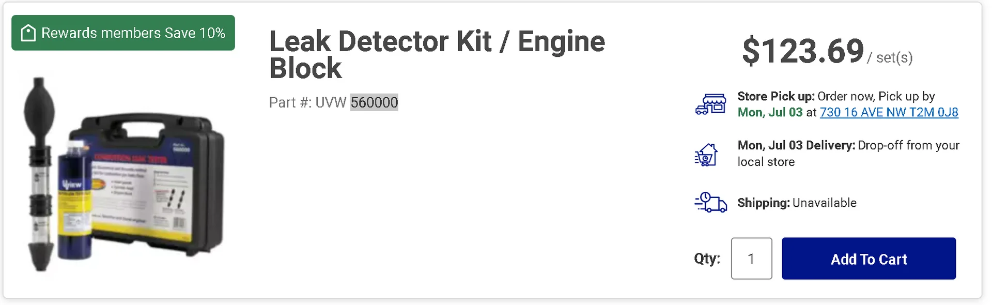992x305 pixels.
Task: Click the Shipping: Unavailable text
Action: [797, 203]
